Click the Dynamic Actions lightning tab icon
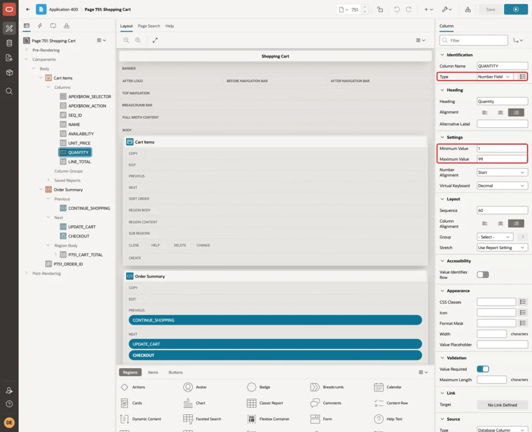The image size is (532, 432). pyautogui.click(x=39, y=26)
